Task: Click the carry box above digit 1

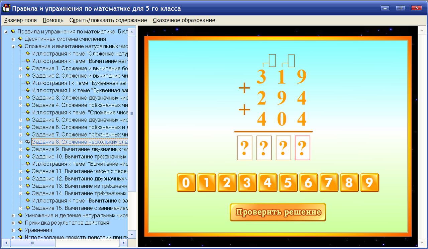Action: [291, 61]
